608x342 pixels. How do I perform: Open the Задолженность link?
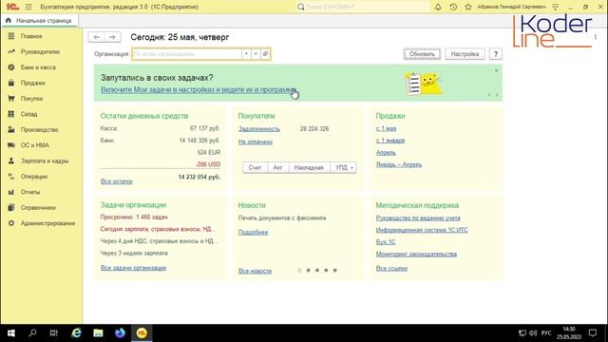259,129
